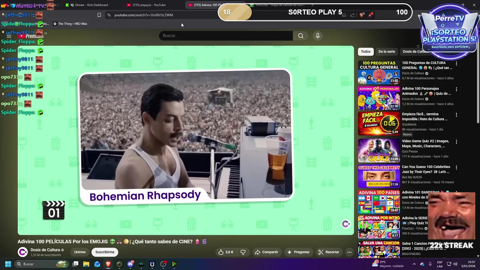Open more options for Video Game Quiz #2
This screenshot has width=480, height=270.
[x=456, y=142]
